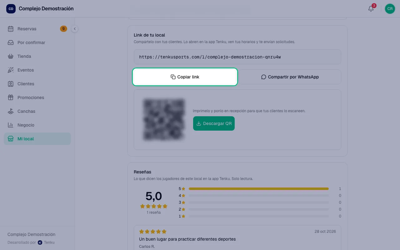Open the Canchas section
The image size is (400, 250).
[37, 111]
